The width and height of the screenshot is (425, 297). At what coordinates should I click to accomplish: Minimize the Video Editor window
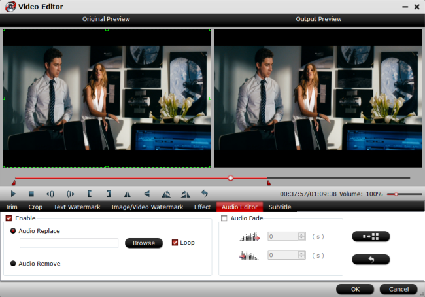[405, 7]
